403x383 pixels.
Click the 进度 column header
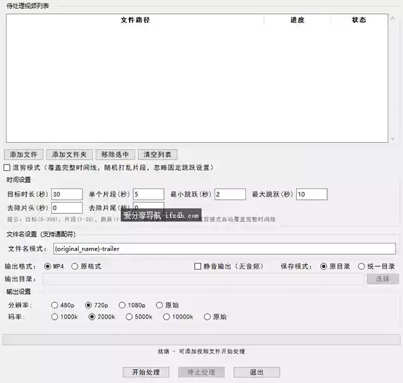point(297,20)
